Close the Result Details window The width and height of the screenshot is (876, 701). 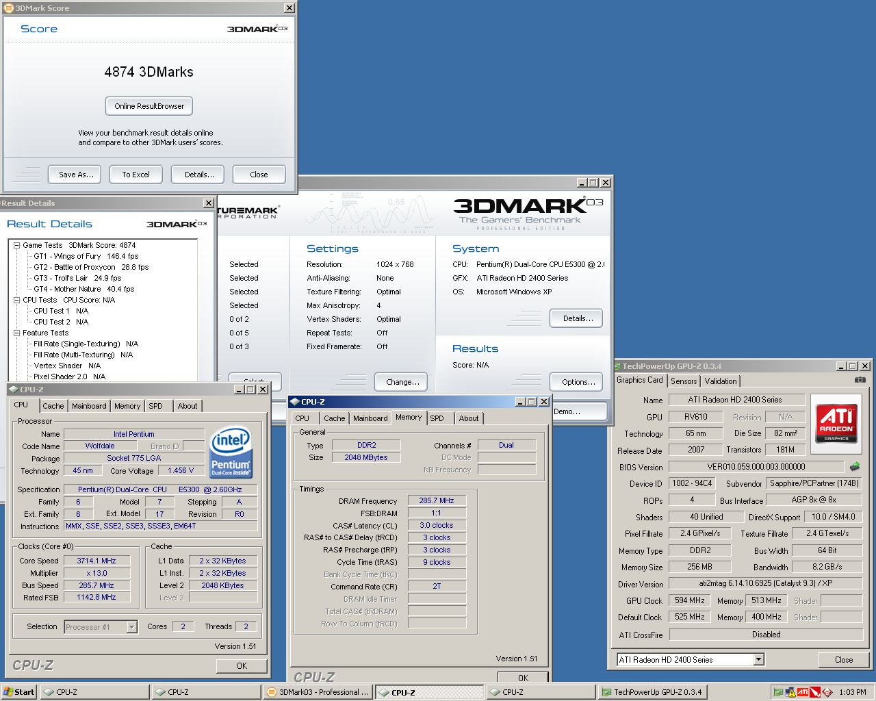[x=209, y=203]
